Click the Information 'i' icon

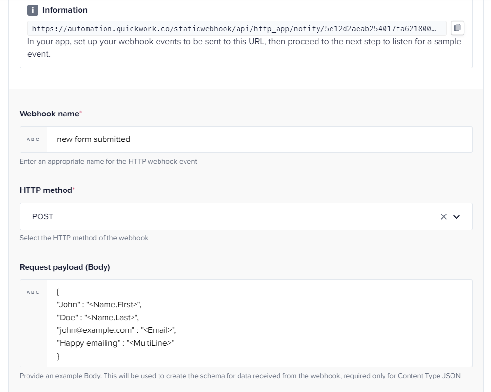click(x=33, y=10)
